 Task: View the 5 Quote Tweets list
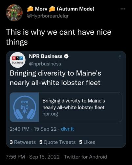click(57, 142)
